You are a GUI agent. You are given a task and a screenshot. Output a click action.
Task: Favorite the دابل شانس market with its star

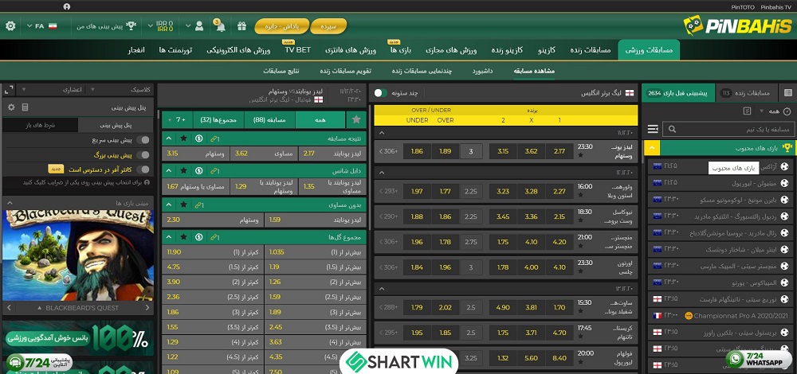pos(184,171)
